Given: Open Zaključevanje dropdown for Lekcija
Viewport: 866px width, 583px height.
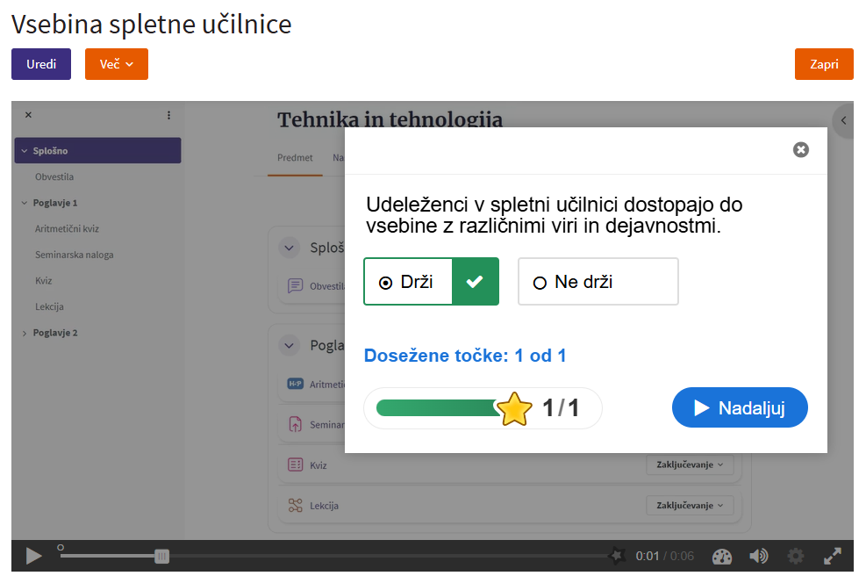Looking at the screenshot, I should click(691, 505).
